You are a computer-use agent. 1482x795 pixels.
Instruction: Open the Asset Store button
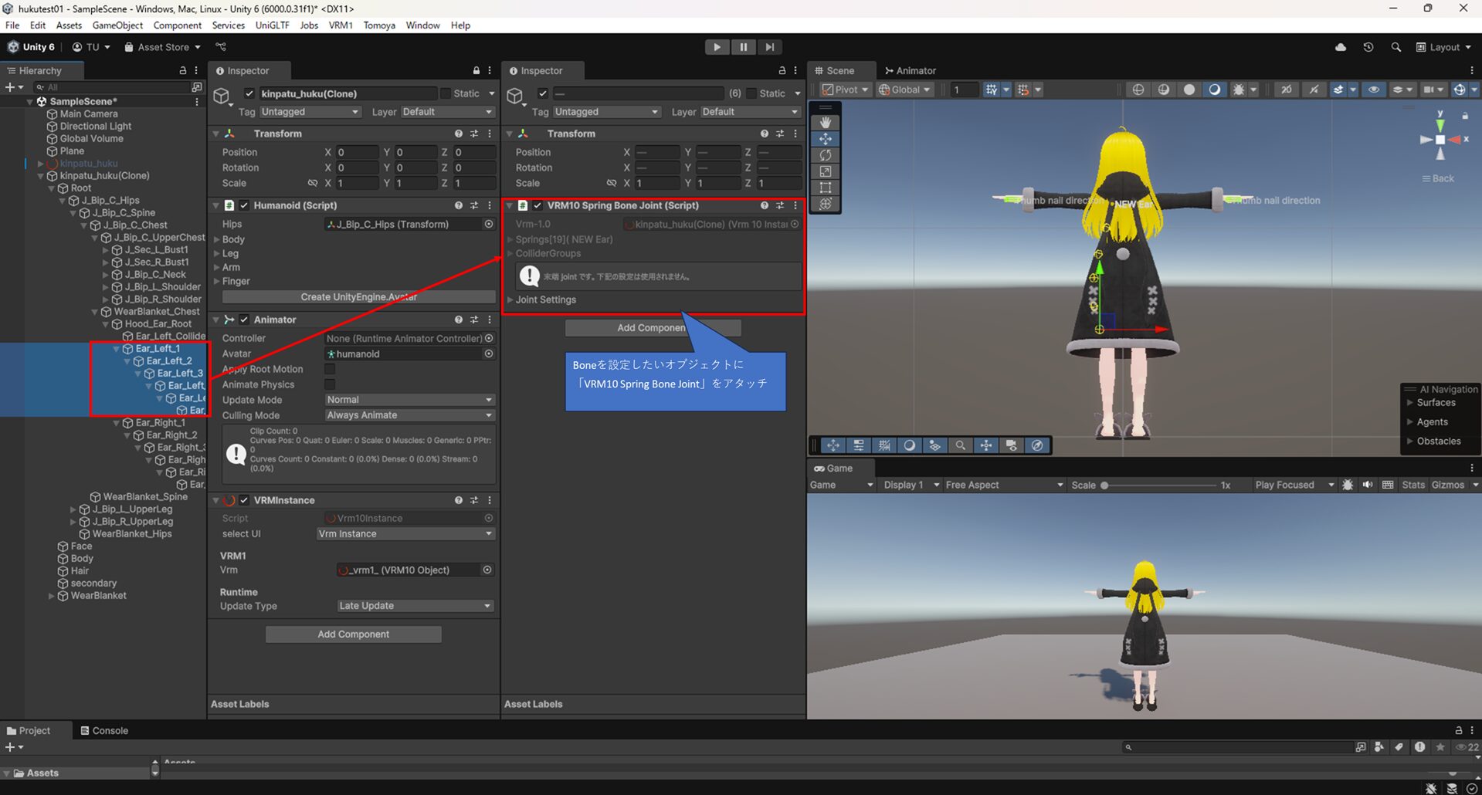tap(162, 47)
